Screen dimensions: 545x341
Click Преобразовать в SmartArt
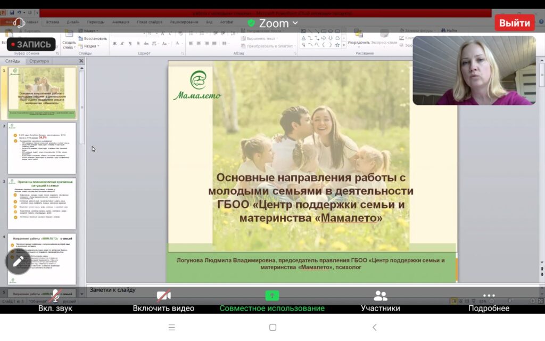(x=267, y=46)
